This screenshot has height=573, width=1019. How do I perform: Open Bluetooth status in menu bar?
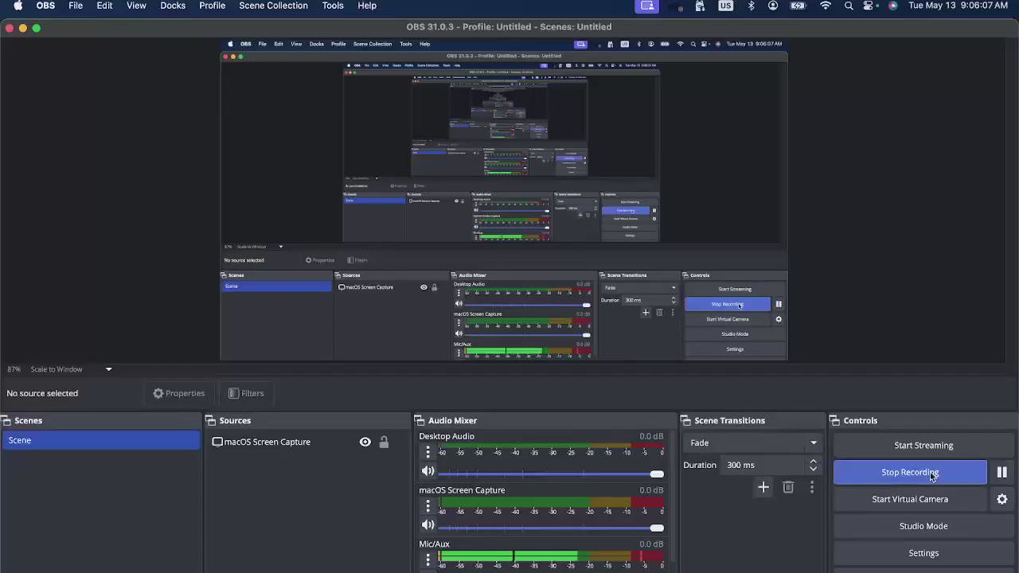tap(751, 6)
